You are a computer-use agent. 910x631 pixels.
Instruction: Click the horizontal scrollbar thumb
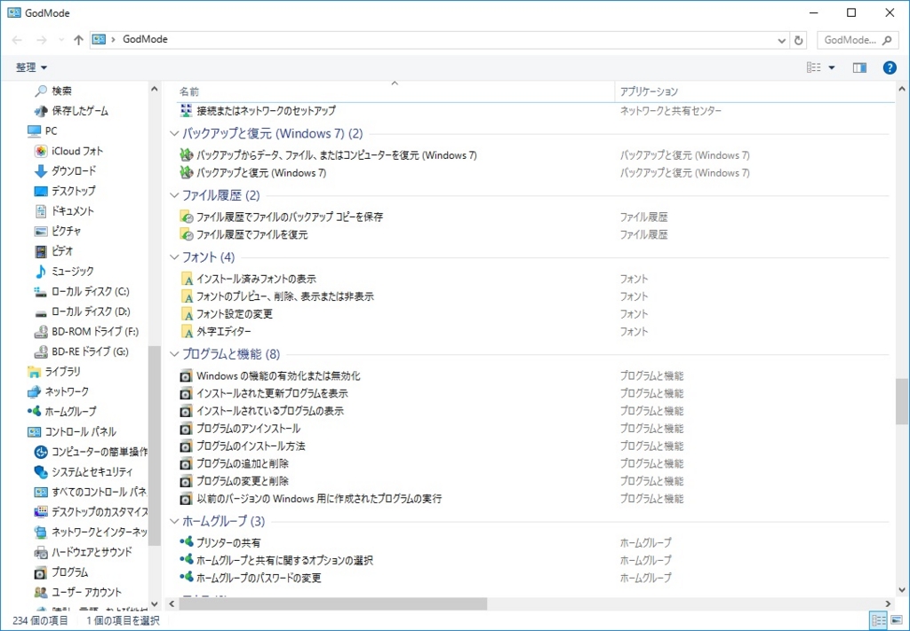(x=332, y=603)
